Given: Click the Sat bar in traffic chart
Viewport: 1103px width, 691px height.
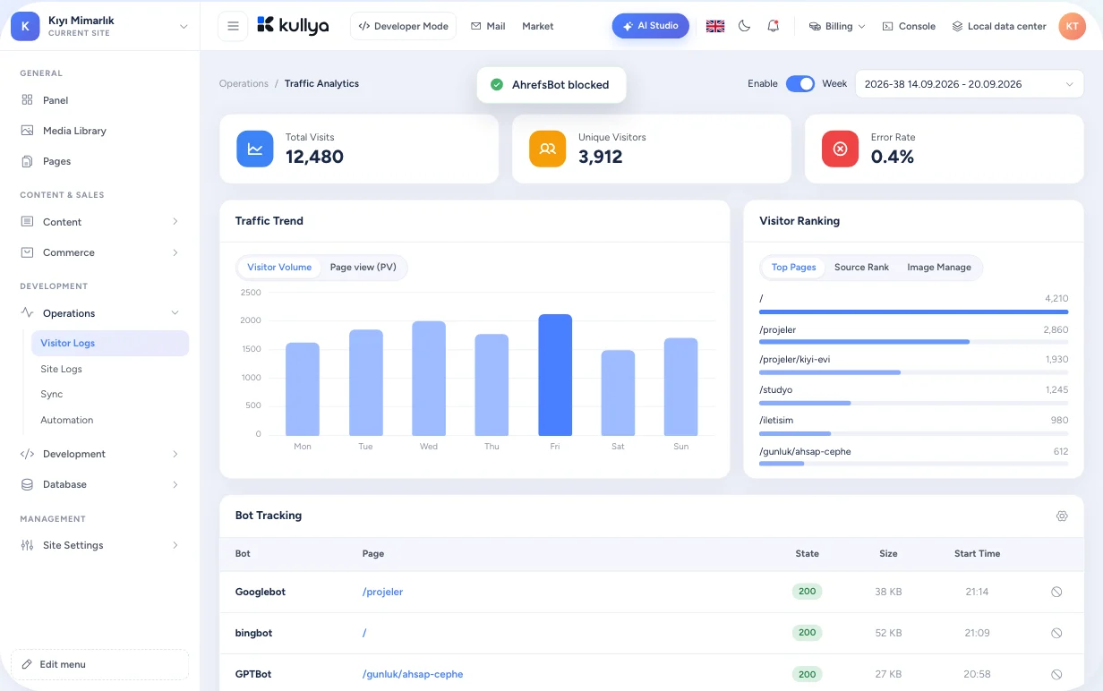Looking at the screenshot, I should (x=618, y=393).
